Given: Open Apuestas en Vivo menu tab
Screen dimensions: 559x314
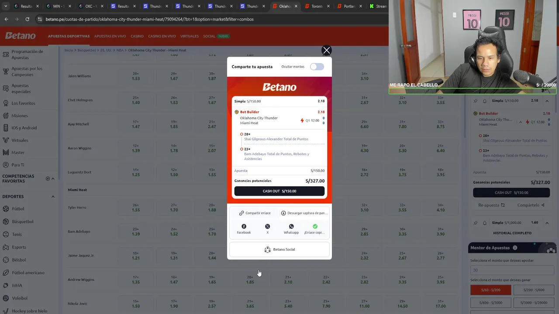Looking at the screenshot, I should (110, 36).
